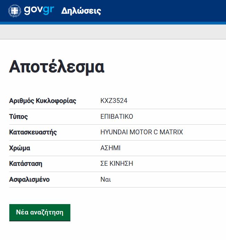Click the gray bar below the header
This screenshot has height=240, width=226.
(113, 32)
